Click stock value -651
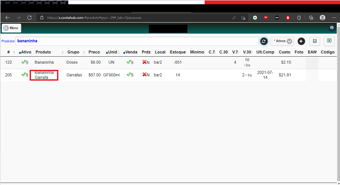The width and height of the screenshot is (340, 185). pos(177,62)
